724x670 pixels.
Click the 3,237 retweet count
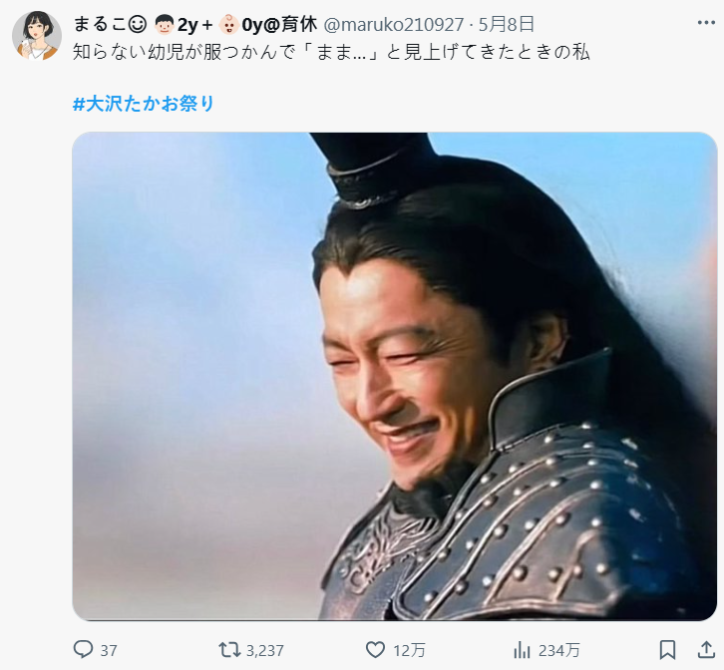click(x=264, y=651)
